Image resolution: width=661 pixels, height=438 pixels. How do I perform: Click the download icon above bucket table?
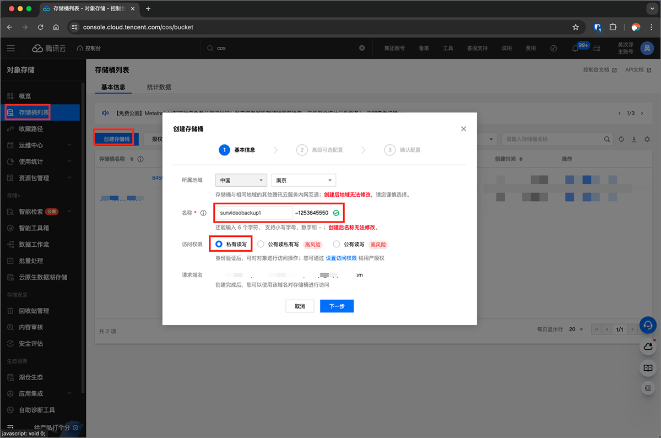point(634,139)
